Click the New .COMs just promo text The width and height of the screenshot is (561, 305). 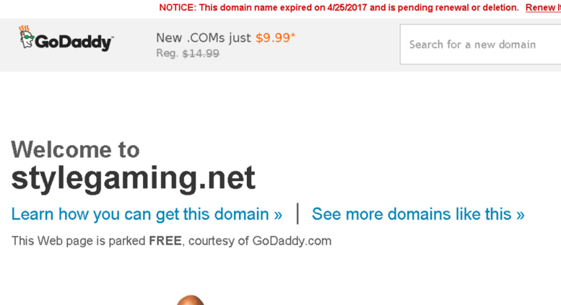coord(203,37)
